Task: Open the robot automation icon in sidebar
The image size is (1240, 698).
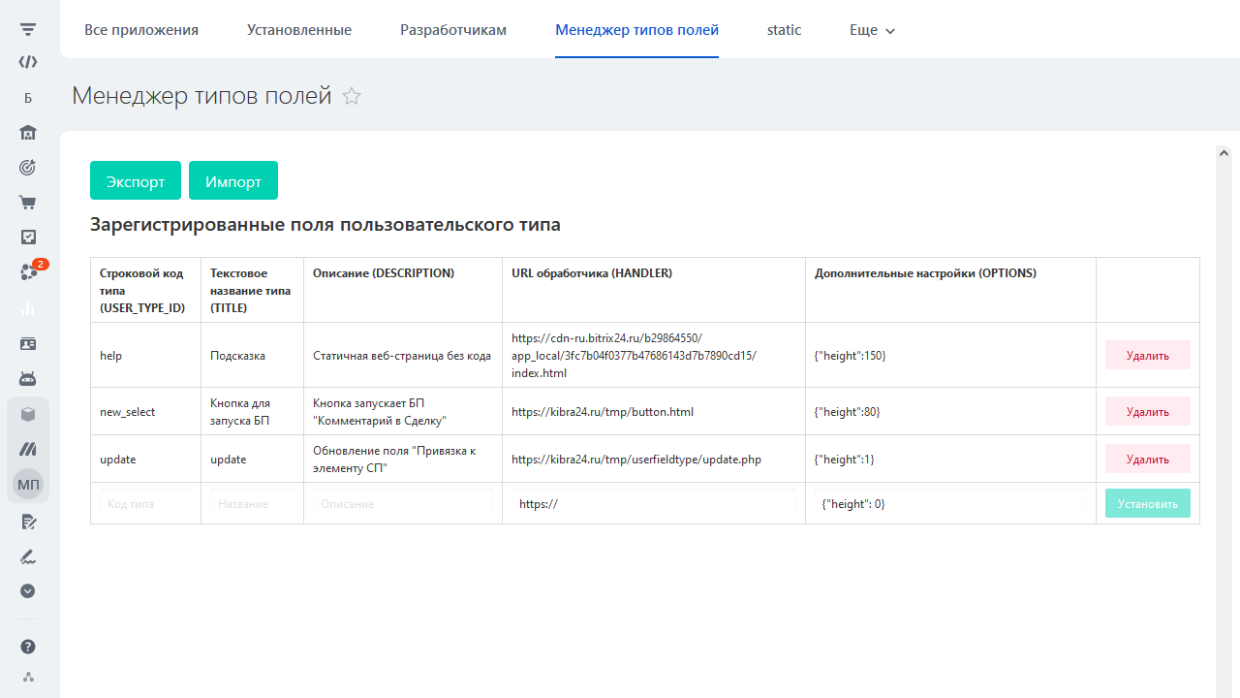Action: (28, 378)
